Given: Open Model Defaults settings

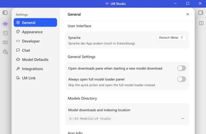Looking at the screenshot, I should click(35, 59).
